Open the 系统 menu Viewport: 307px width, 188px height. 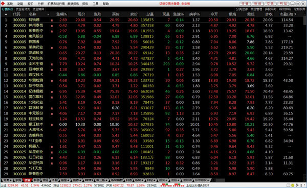[10, 4]
